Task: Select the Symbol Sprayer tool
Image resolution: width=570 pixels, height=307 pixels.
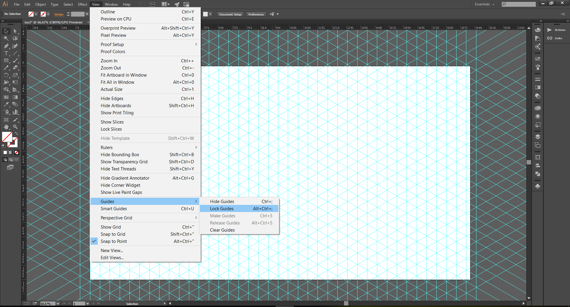Action: (x=6, y=112)
